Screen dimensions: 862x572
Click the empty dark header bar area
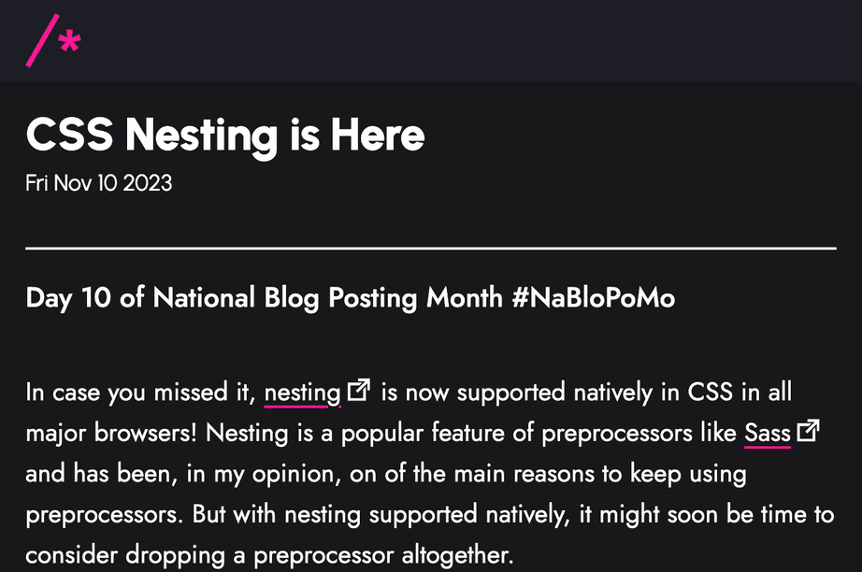click(467, 41)
